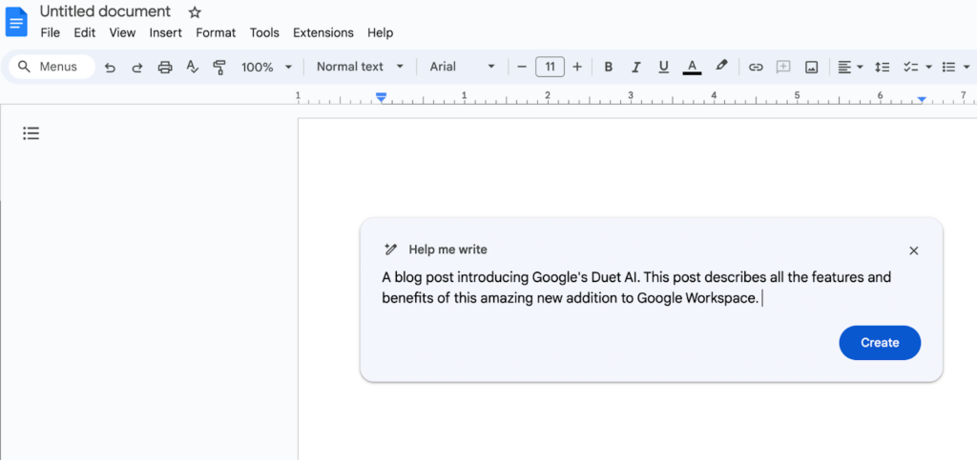Show the document outline icon
The width and height of the screenshot is (977, 460).
[x=31, y=133]
